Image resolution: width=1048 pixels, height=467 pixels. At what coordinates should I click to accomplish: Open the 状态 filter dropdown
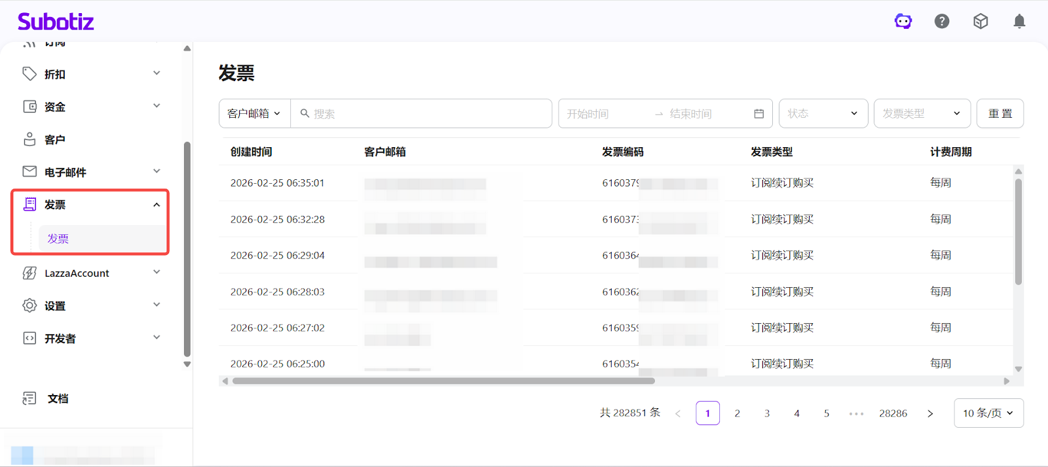pyautogui.click(x=823, y=114)
